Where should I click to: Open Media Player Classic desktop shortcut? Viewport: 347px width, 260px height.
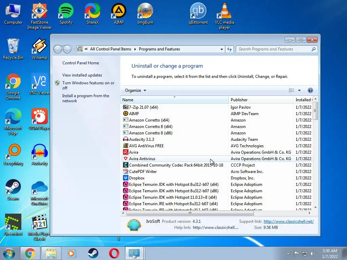39,227
